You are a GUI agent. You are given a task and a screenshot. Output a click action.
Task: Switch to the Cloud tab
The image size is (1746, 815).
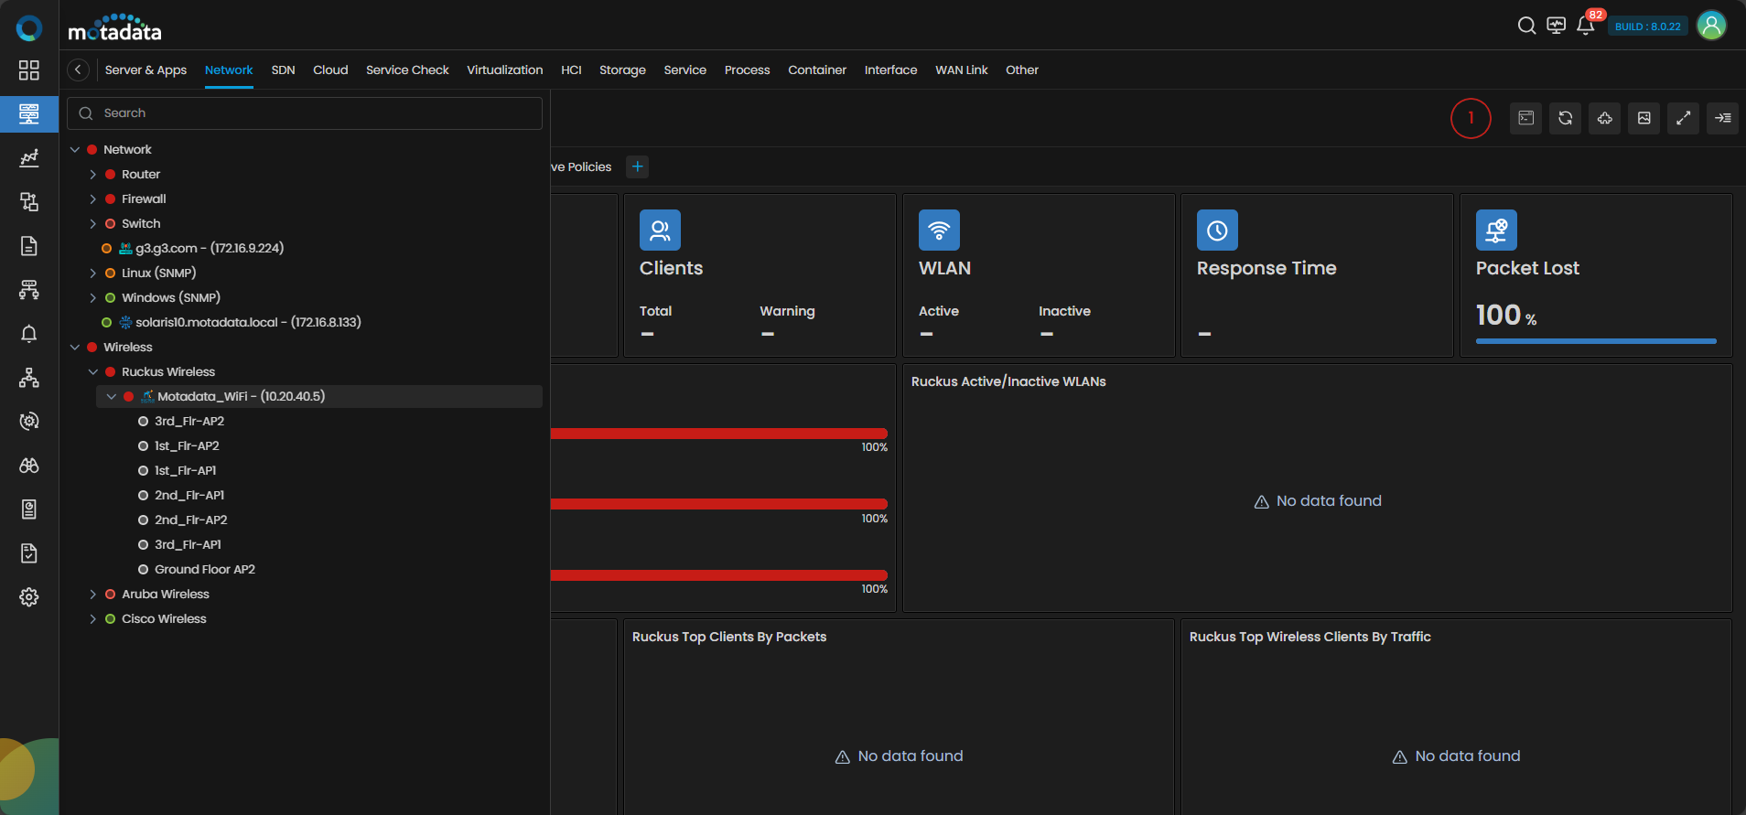[x=330, y=70]
